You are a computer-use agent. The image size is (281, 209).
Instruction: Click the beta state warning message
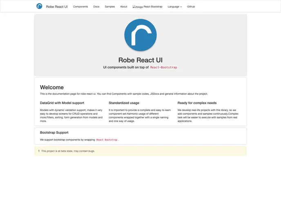click(x=68, y=151)
